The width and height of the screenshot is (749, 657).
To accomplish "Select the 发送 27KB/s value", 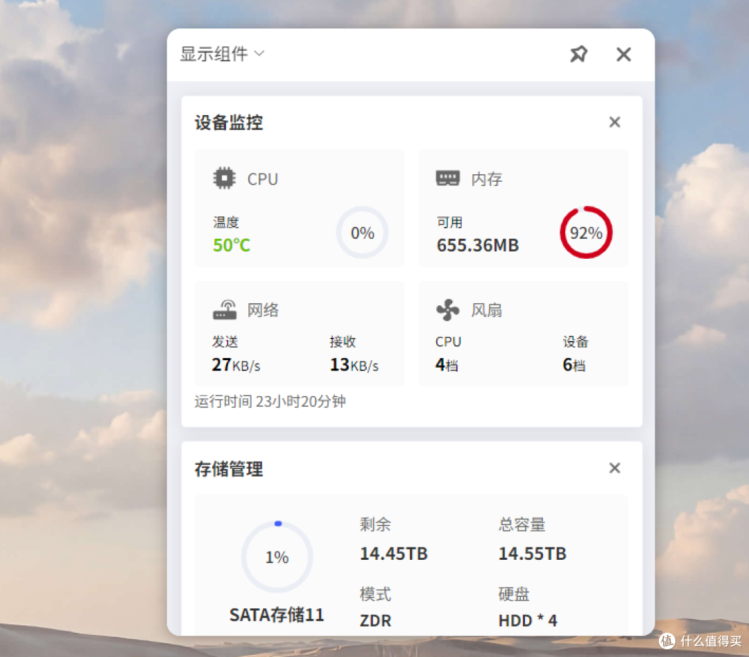I will pyautogui.click(x=236, y=365).
